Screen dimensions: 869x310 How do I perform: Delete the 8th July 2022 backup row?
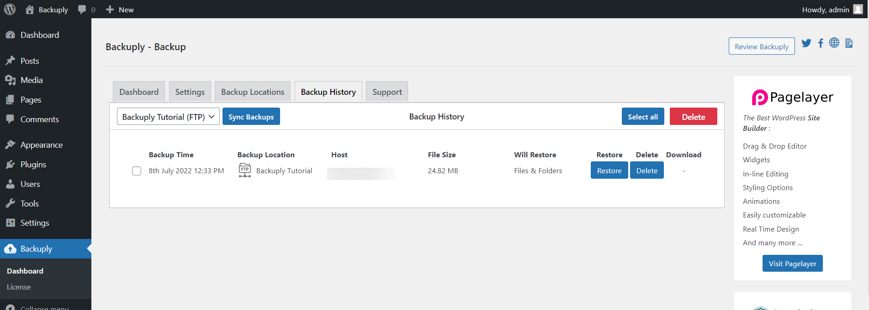pyautogui.click(x=647, y=170)
